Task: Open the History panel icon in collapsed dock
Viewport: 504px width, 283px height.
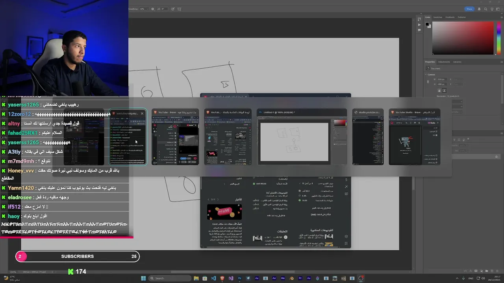Action: pos(419,19)
